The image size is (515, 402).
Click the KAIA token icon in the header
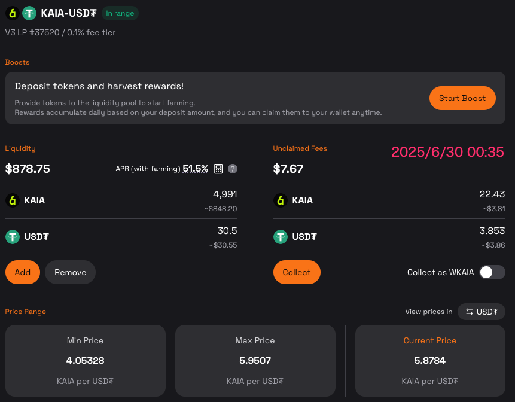click(x=13, y=13)
